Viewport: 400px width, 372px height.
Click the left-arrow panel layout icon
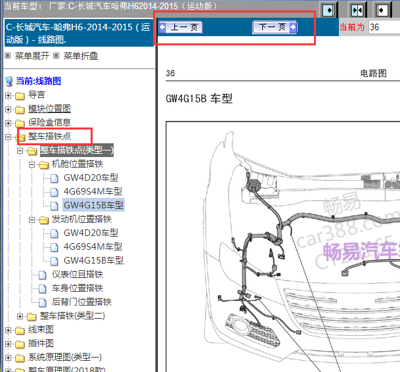click(x=382, y=11)
